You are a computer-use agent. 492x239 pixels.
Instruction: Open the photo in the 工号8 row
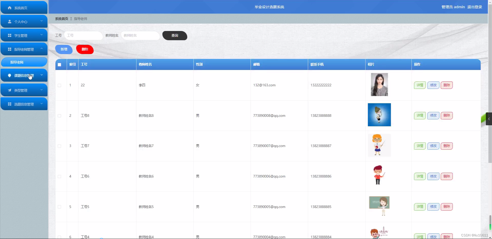click(x=379, y=115)
